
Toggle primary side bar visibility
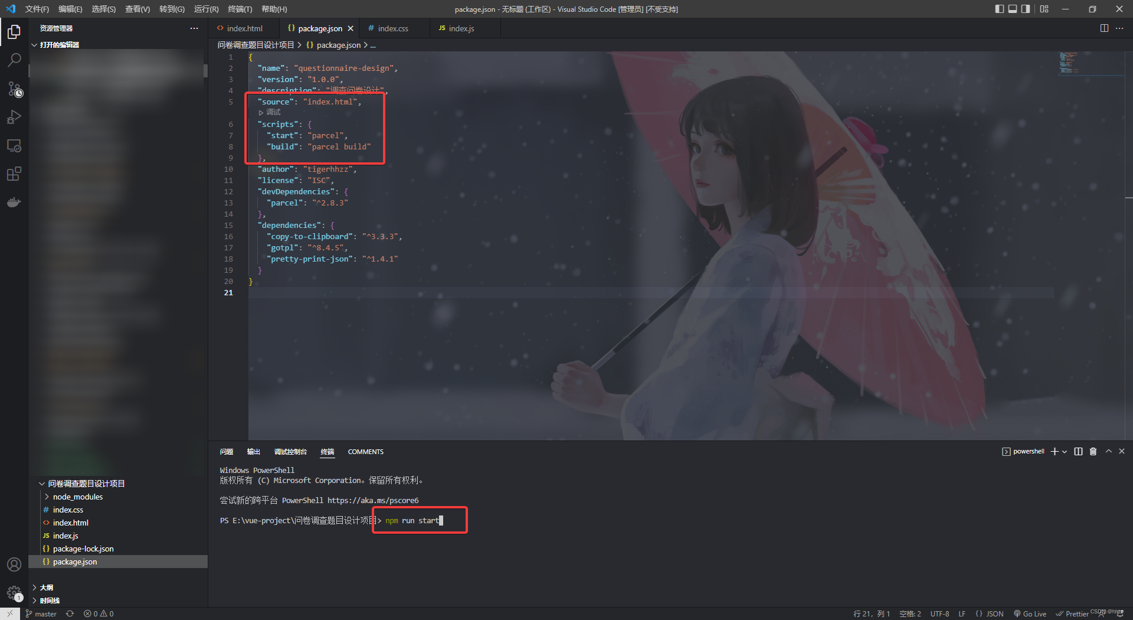[999, 9]
